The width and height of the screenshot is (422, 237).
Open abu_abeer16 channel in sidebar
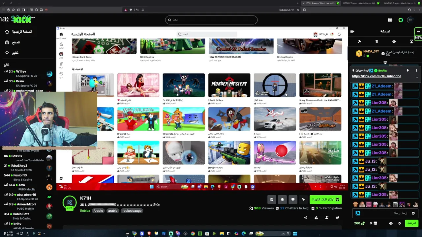click(28, 197)
